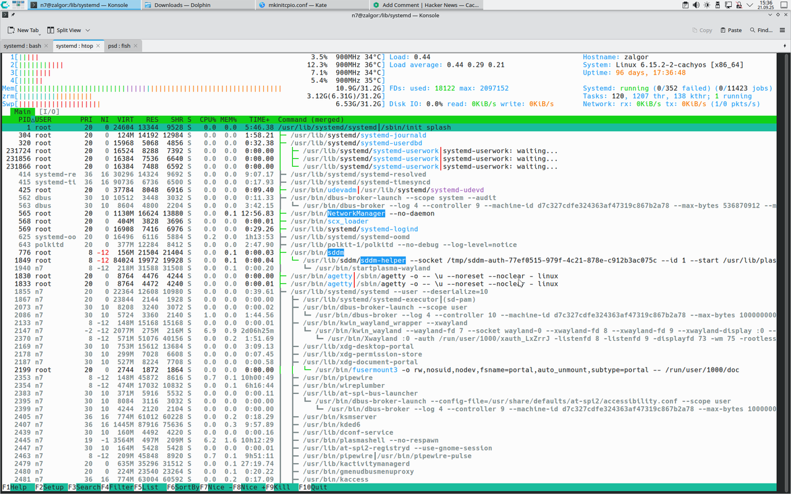Viewport: 791px width, 494px height.
Task: Click the Split View button
Action: [64, 30]
